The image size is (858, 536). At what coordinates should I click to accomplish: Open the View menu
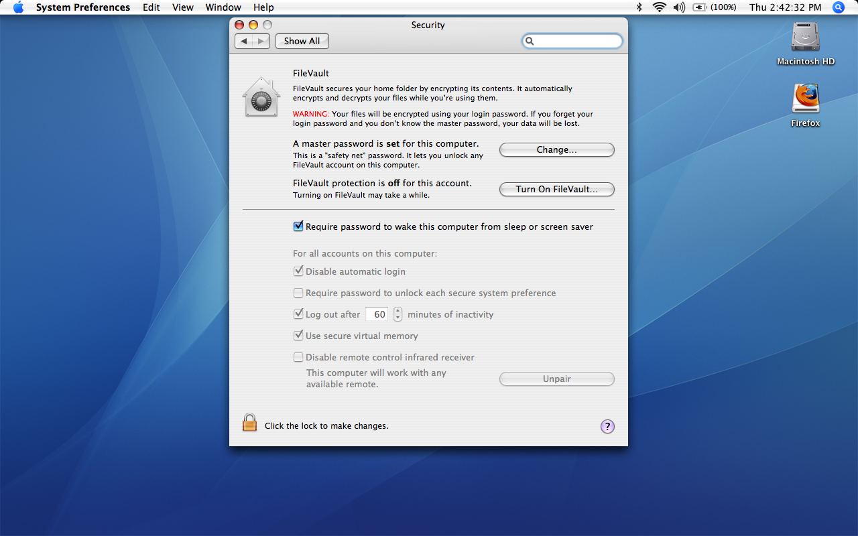point(183,7)
